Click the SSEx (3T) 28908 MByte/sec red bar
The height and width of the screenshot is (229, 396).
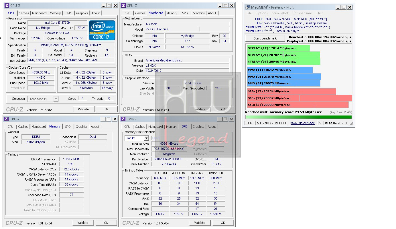pos(298,105)
